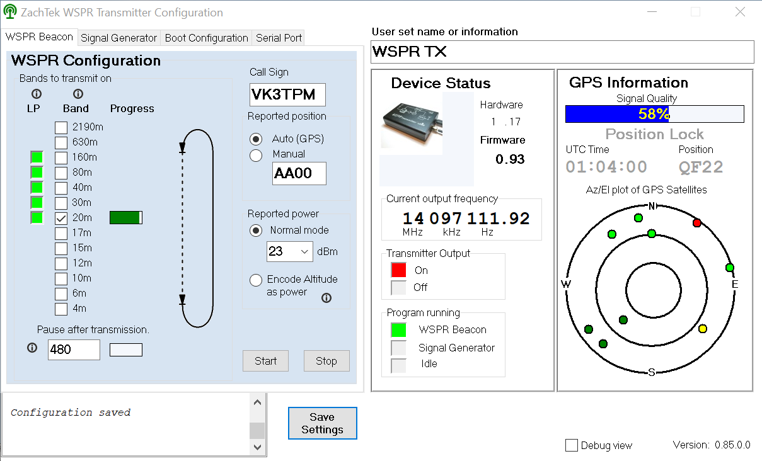Viewport: 762px width, 461px height.
Task: Click the Idle program indicator
Action: [398, 365]
